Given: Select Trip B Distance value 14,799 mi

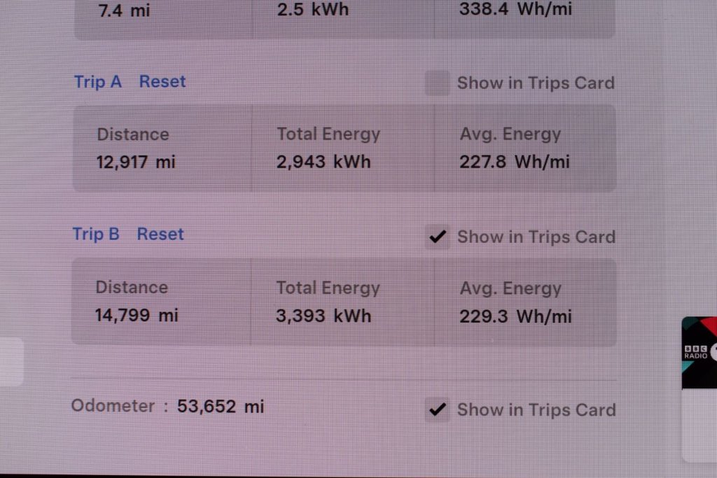Looking at the screenshot, I should [135, 316].
